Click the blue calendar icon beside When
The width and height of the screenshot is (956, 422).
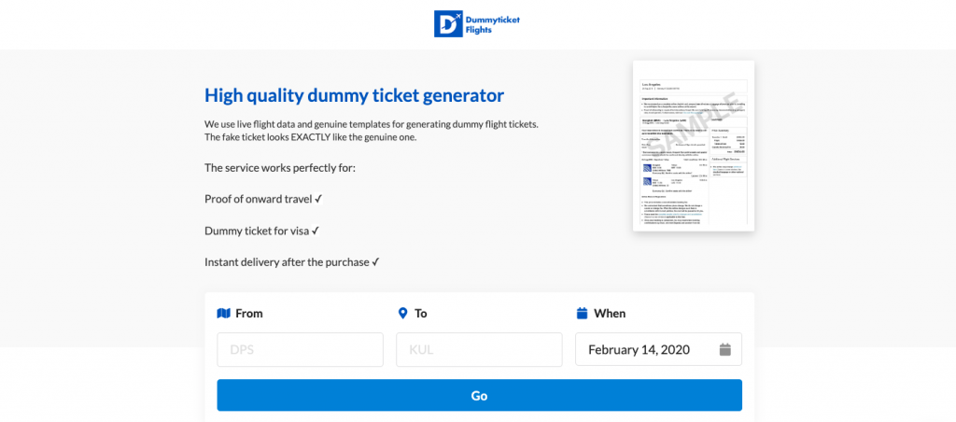click(583, 314)
